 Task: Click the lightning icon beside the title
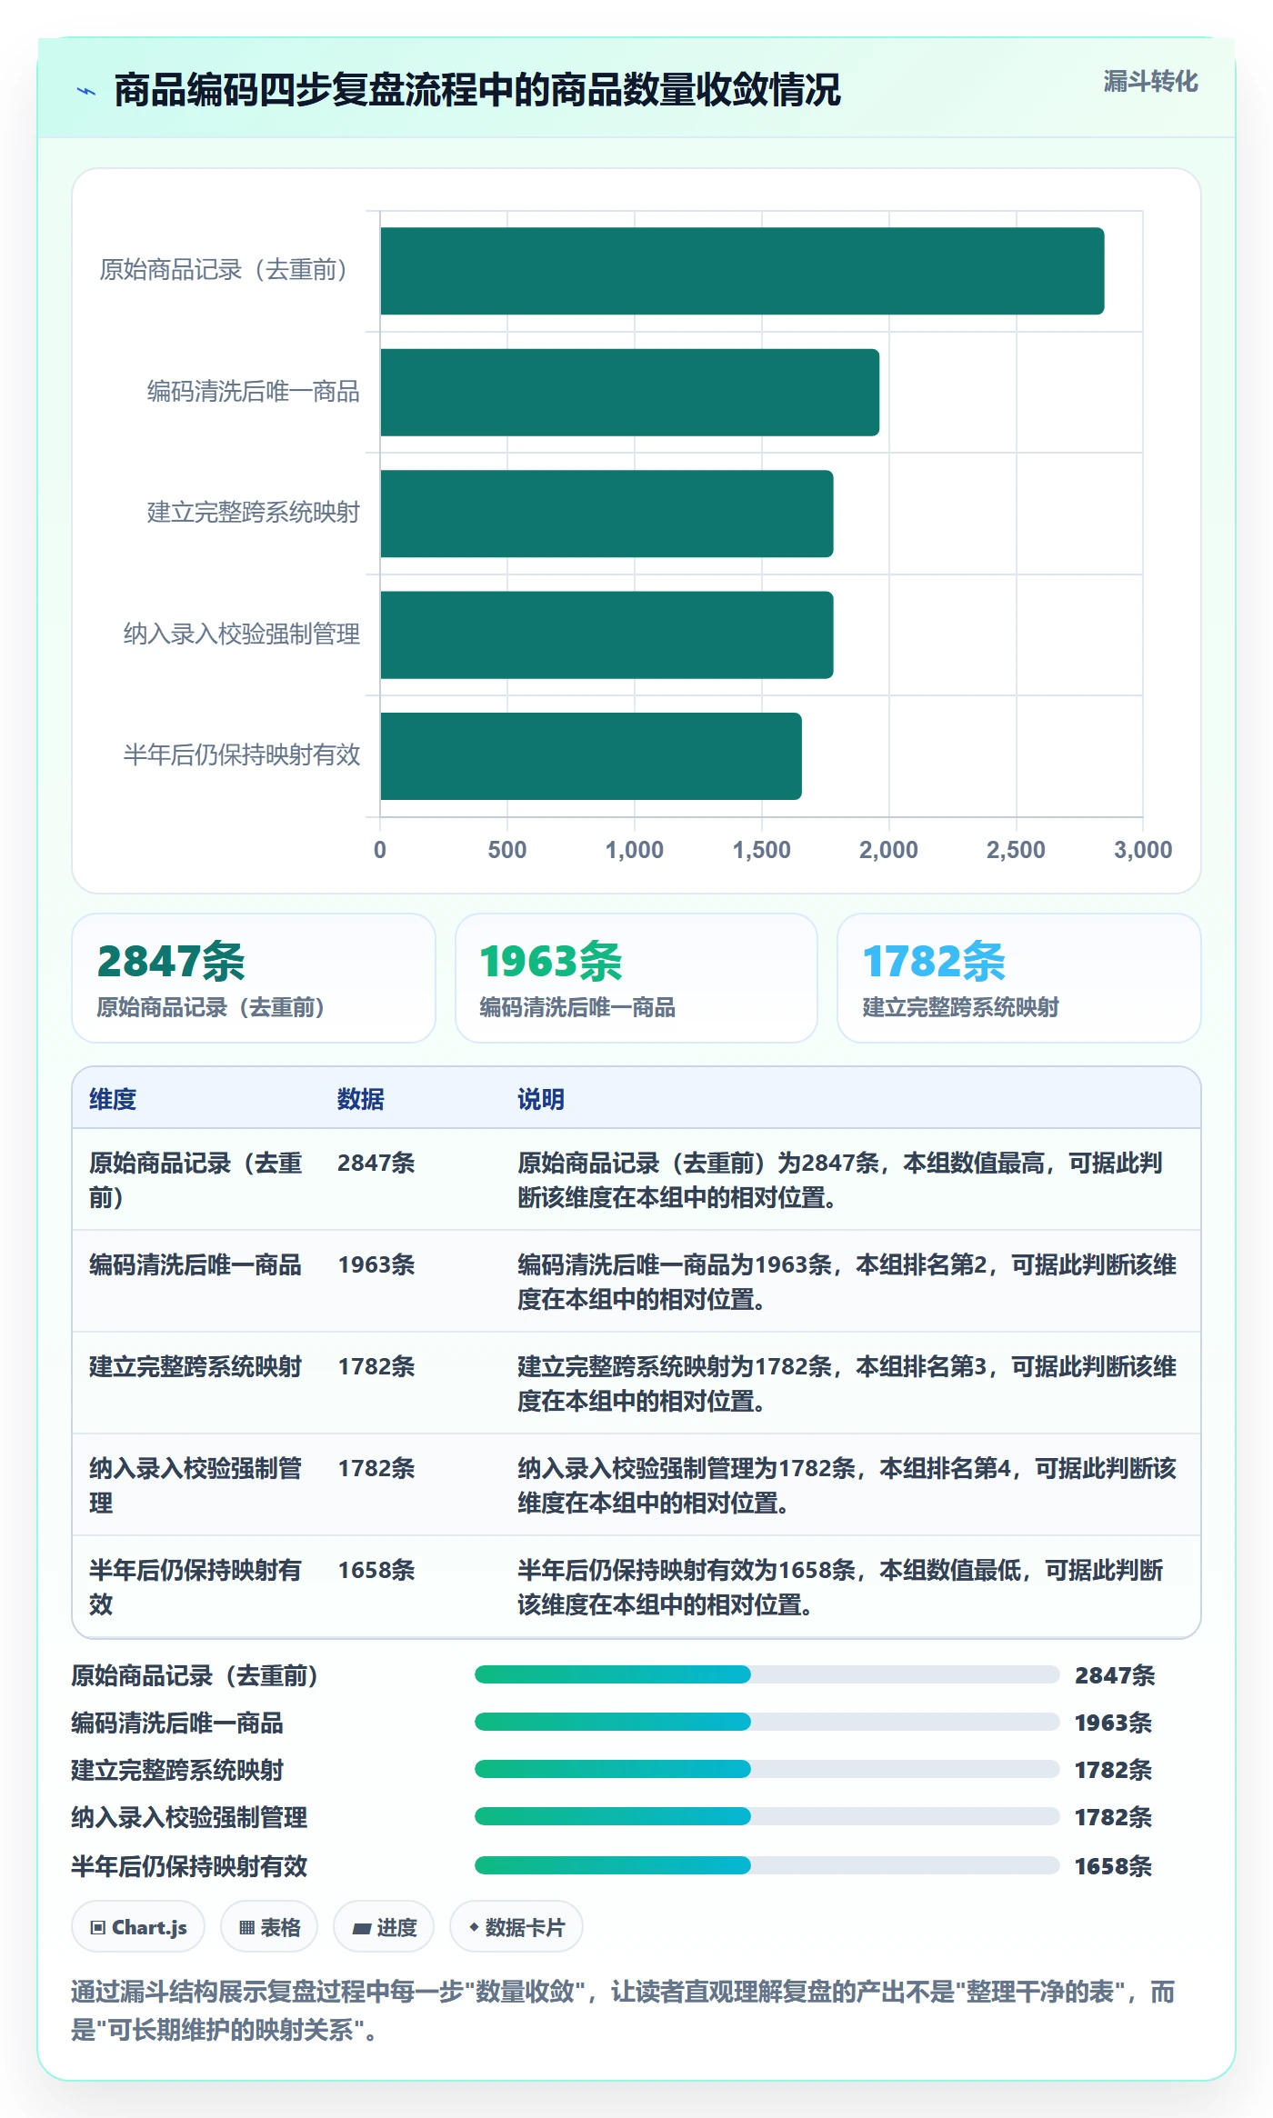86,91
